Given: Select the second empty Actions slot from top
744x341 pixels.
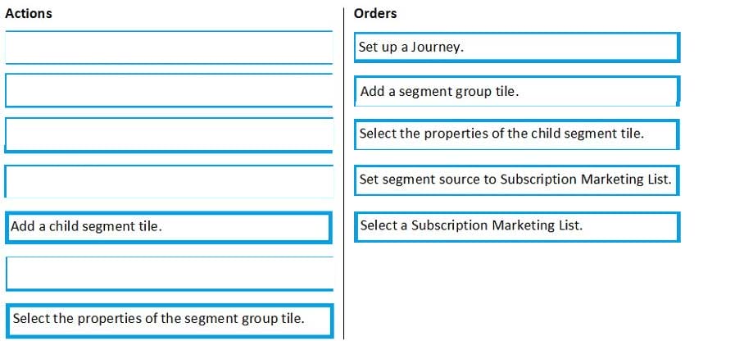Looking at the screenshot, I should pos(168,90).
